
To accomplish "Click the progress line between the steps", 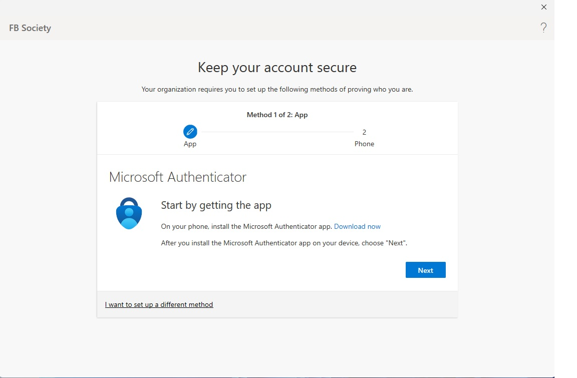I will click(275, 132).
